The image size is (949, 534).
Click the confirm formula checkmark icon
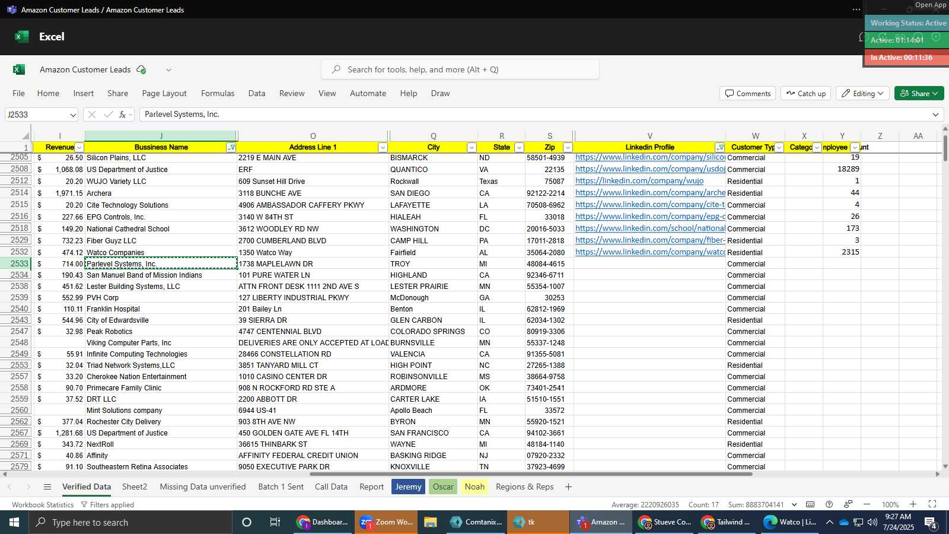pyautogui.click(x=108, y=115)
